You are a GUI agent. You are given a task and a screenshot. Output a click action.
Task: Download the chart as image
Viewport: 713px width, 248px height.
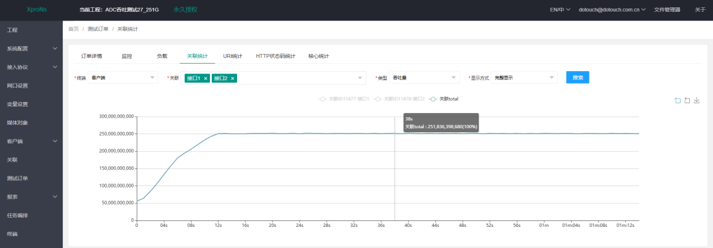click(x=696, y=100)
